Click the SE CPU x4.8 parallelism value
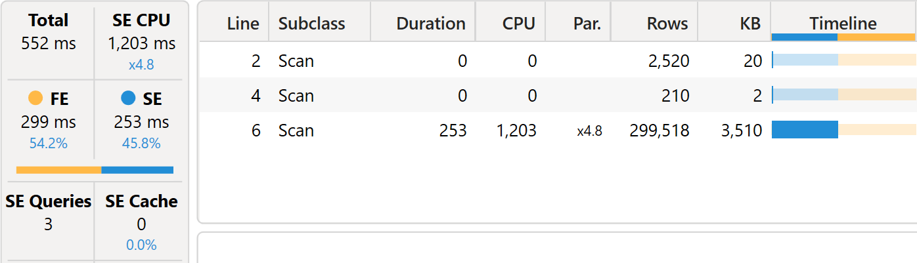Screen dimensions: 917x263 pyautogui.click(x=141, y=65)
